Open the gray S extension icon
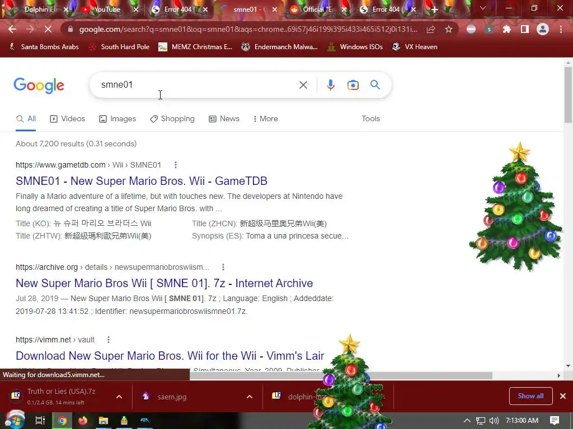573x429 pixels. [489, 29]
